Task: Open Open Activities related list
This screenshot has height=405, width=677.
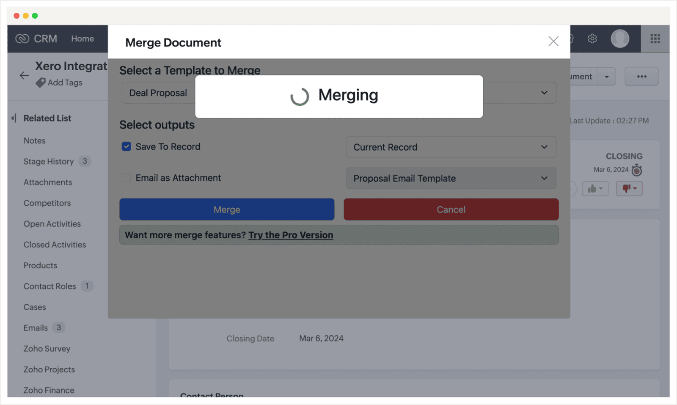Action: (x=52, y=223)
